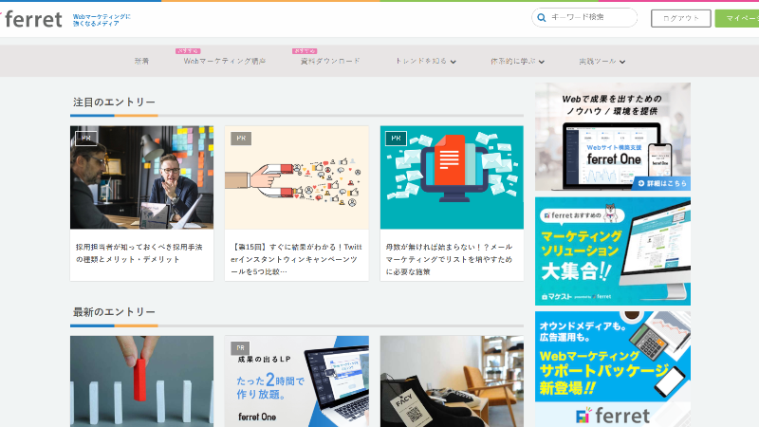Viewport: 759px width, 427px height.
Task: Expand the トレンドを知る dropdown
Action: pos(425,61)
